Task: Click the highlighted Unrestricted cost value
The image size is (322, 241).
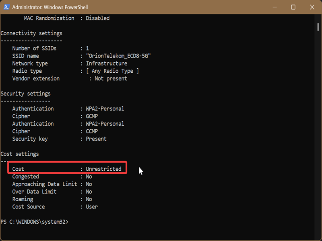Action: tap(103, 169)
